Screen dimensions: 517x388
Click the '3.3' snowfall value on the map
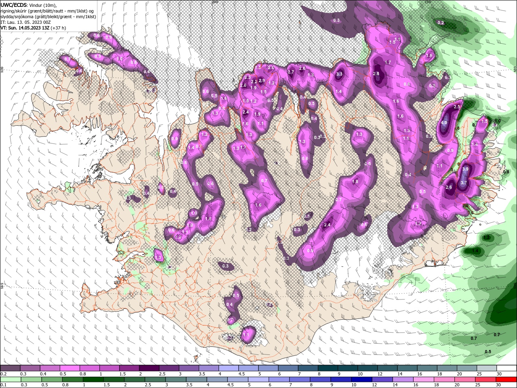[x=339, y=74]
